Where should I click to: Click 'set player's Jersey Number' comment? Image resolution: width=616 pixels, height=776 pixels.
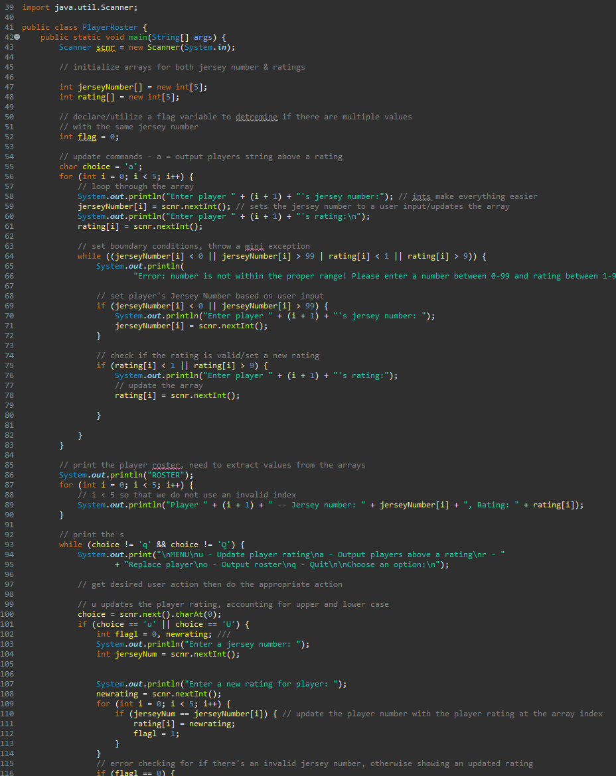click(210, 296)
